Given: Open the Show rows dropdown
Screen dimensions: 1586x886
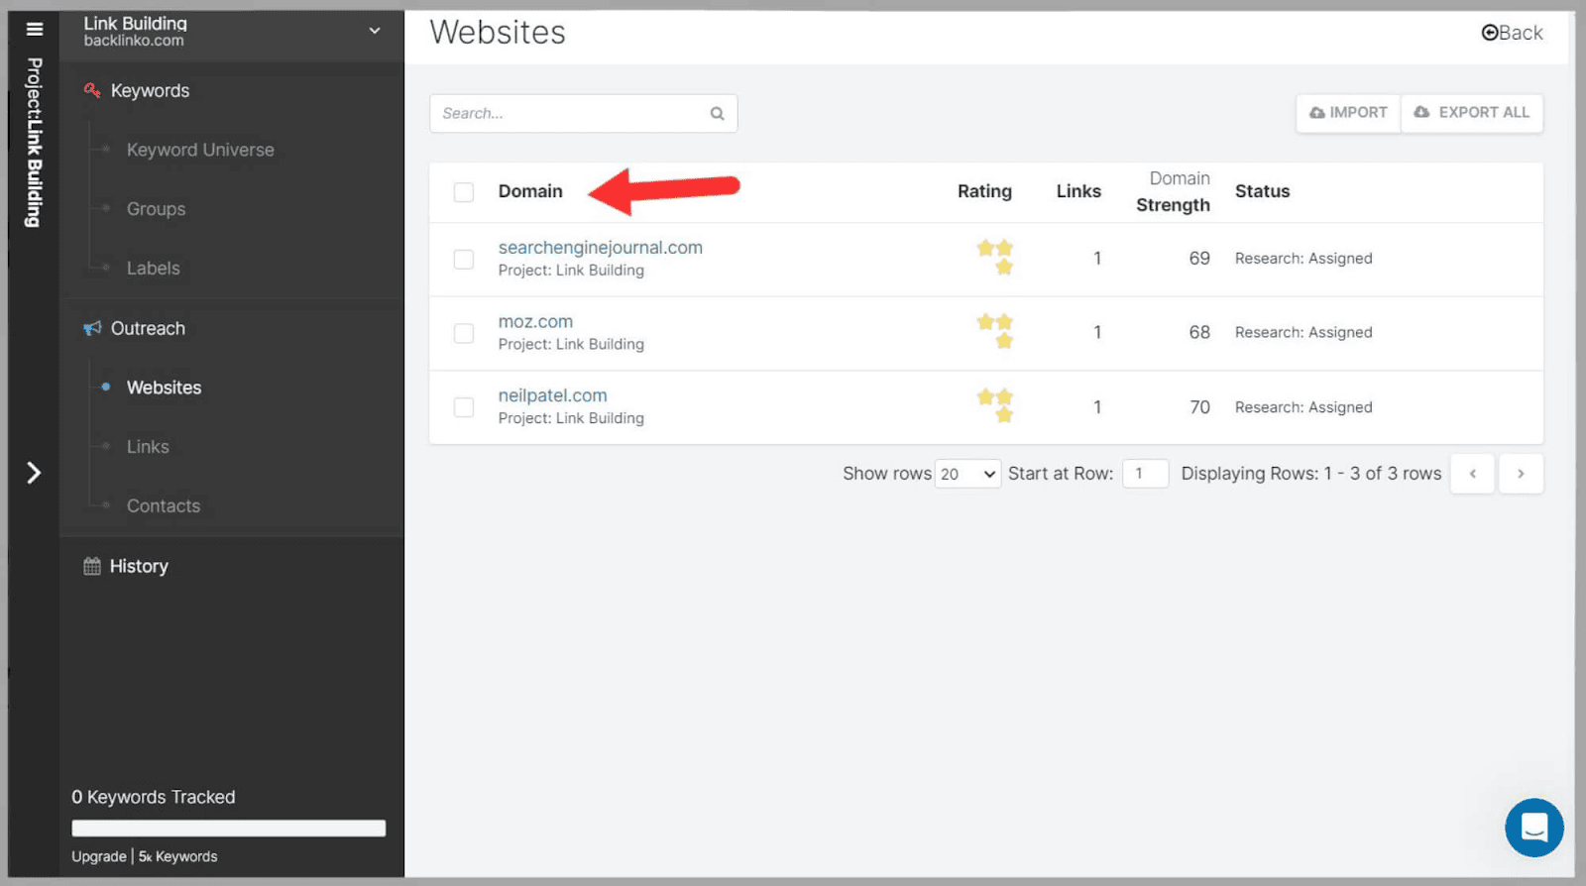Looking at the screenshot, I should pyautogui.click(x=967, y=474).
